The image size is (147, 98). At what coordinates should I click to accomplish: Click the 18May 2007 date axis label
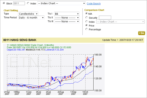tap(17, 93)
